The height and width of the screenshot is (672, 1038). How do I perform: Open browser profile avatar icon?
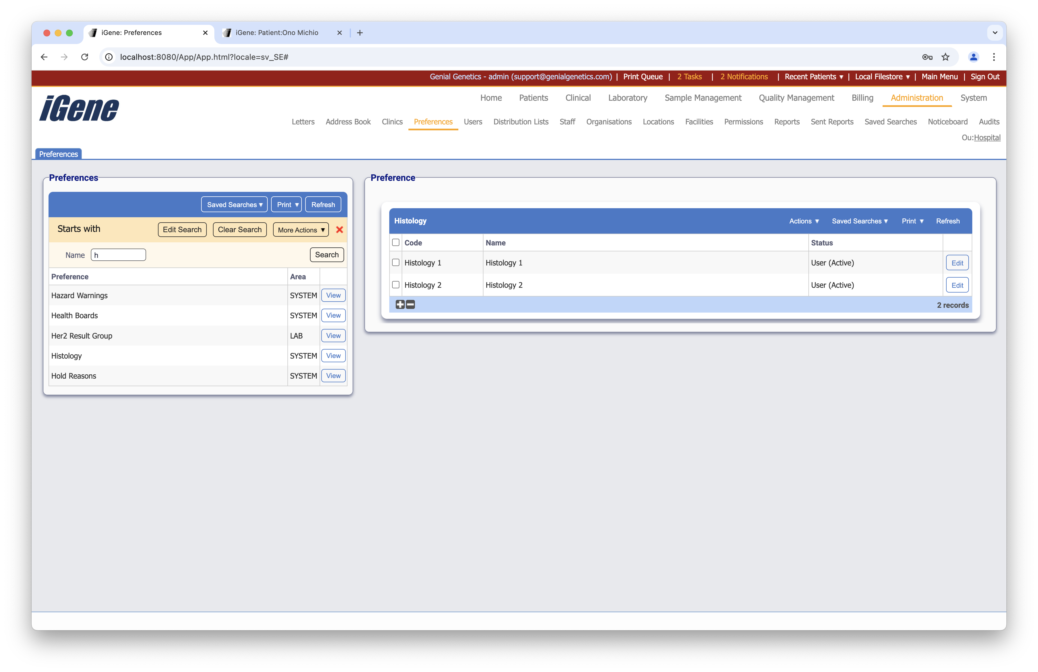[x=973, y=57]
